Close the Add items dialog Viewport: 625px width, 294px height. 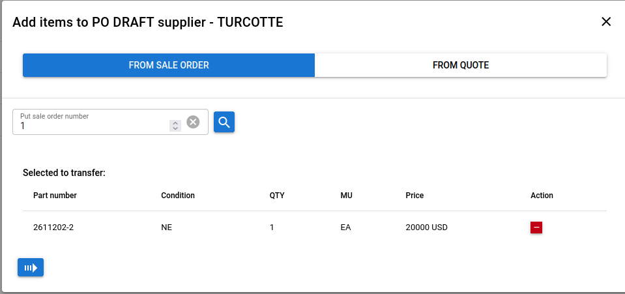coord(606,22)
